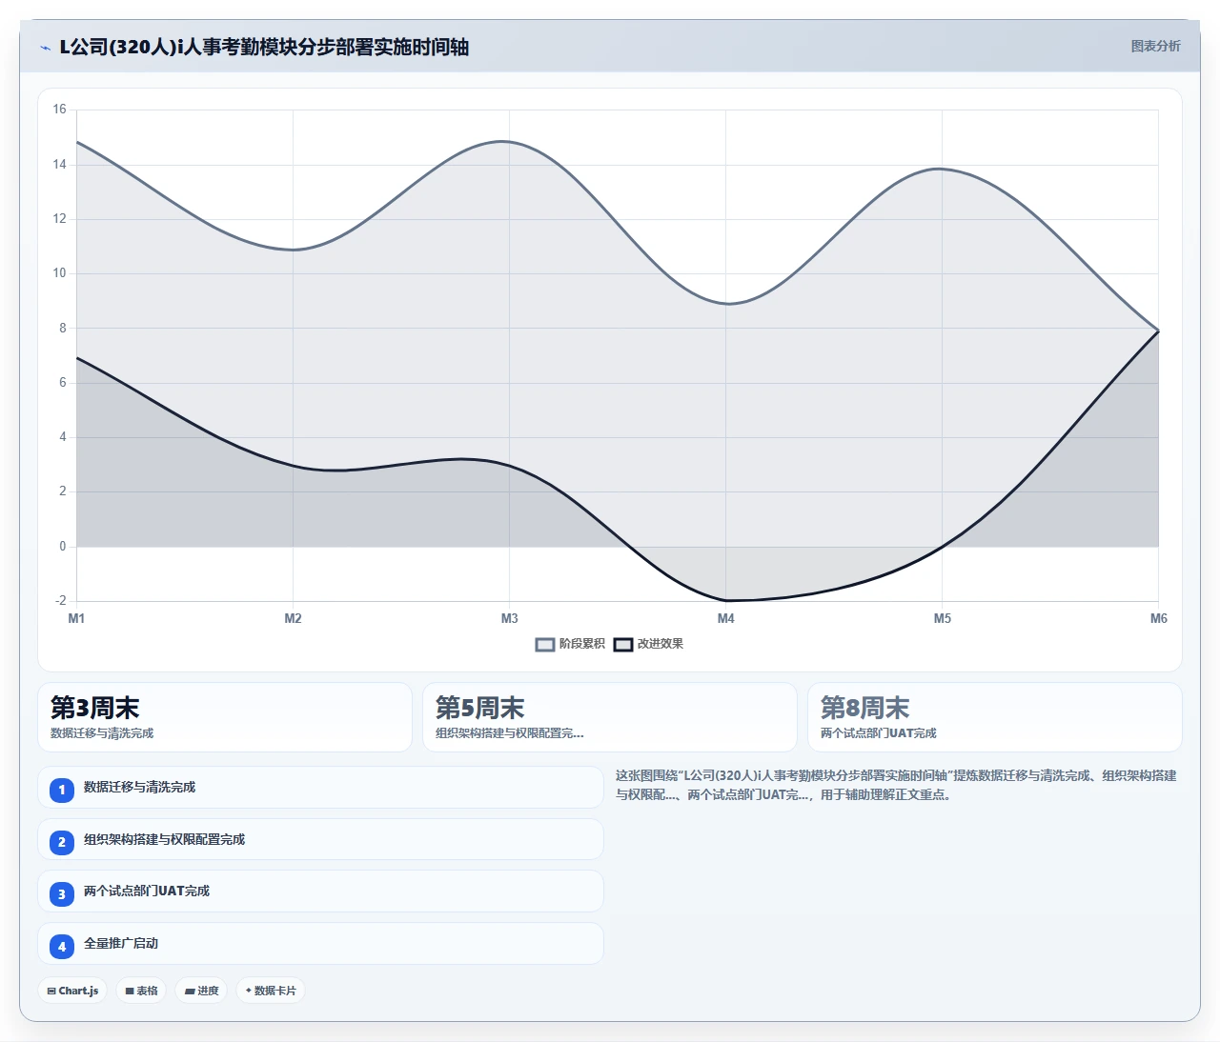Click the y-axis value 16
The width and height of the screenshot is (1220, 1042).
(x=60, y=110)
